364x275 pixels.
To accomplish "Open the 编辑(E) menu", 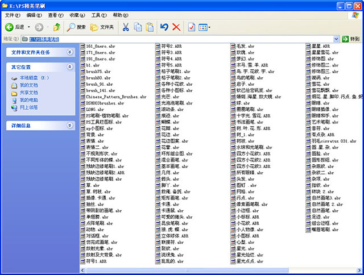I will point(34,15).
